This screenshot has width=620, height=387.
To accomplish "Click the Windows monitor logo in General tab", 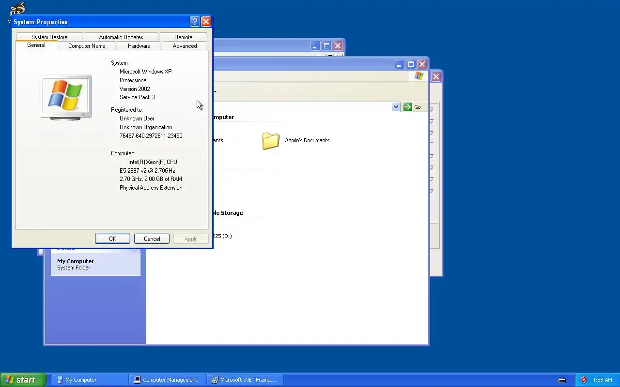I will pyautogui.click(x=66, y=97).
